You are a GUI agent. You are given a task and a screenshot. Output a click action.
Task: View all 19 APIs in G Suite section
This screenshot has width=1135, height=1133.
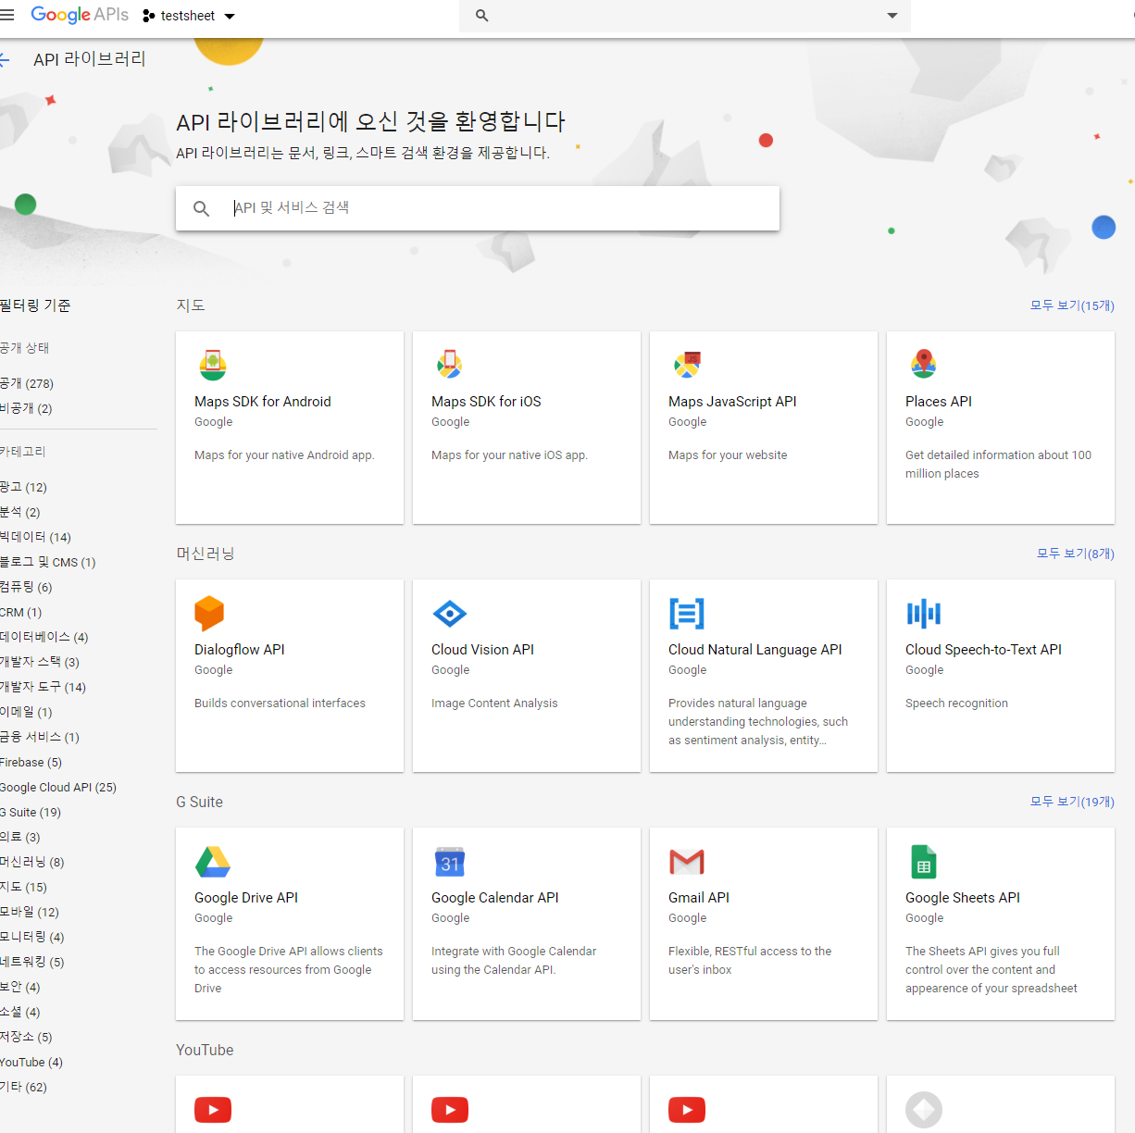point(1072,802)
